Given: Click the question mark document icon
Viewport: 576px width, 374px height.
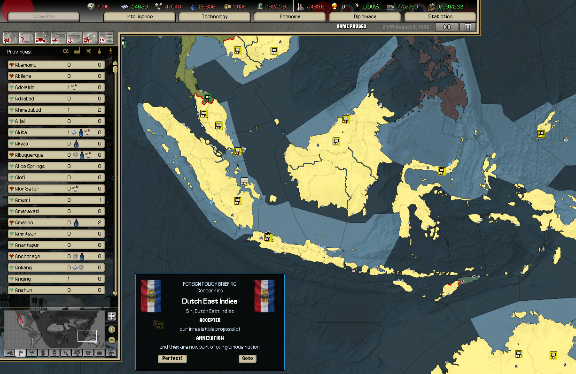Looking at the screenshot, I should coord(26,38).
